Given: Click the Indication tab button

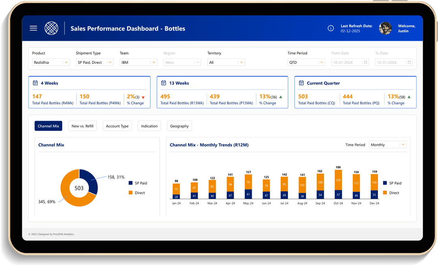Looking at the screenshot, I should pos(149,126).
